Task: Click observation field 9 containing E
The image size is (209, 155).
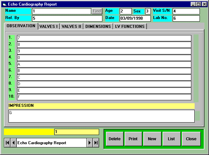Action: coord(104,90)
